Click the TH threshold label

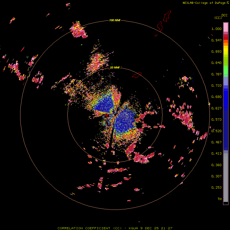[220, 199]
